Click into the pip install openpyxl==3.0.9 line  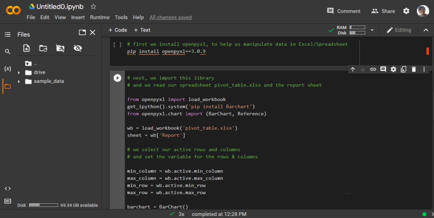pyautogui.click(x=166, y=51)
